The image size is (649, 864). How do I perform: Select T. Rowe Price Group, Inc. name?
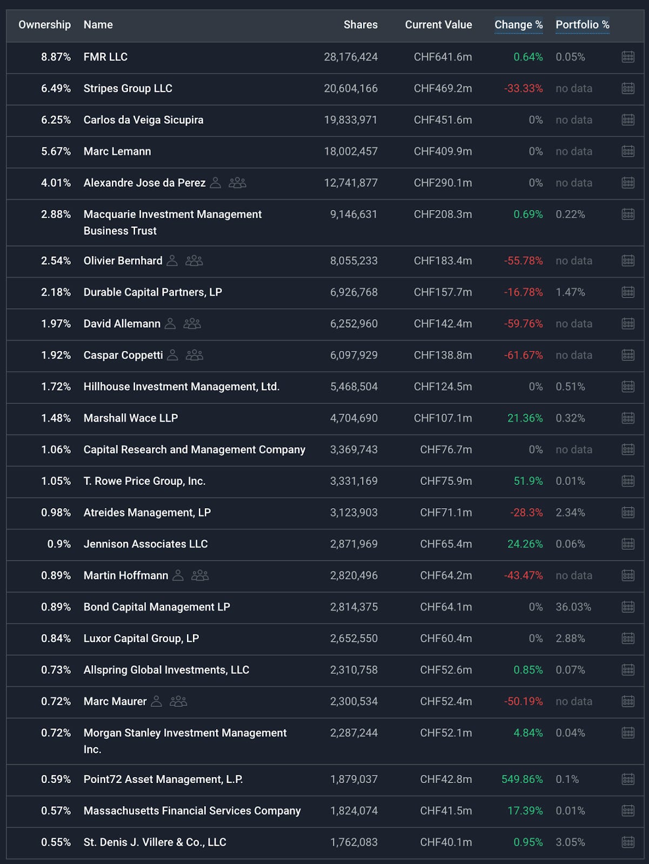[145, 481]
